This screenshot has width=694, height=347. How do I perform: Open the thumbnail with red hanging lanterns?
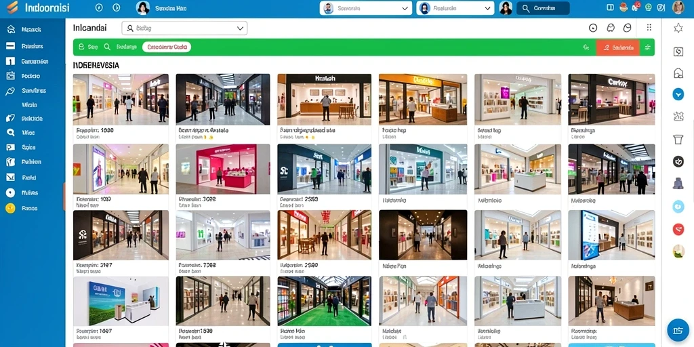tap(324, 234)
